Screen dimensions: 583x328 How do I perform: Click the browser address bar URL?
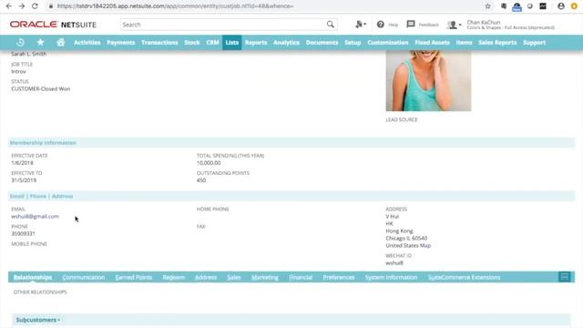click(175, 6)
